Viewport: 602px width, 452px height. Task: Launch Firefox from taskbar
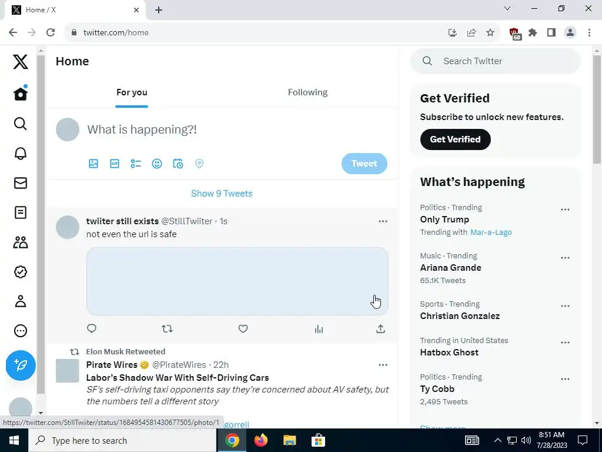click(260, 440)
